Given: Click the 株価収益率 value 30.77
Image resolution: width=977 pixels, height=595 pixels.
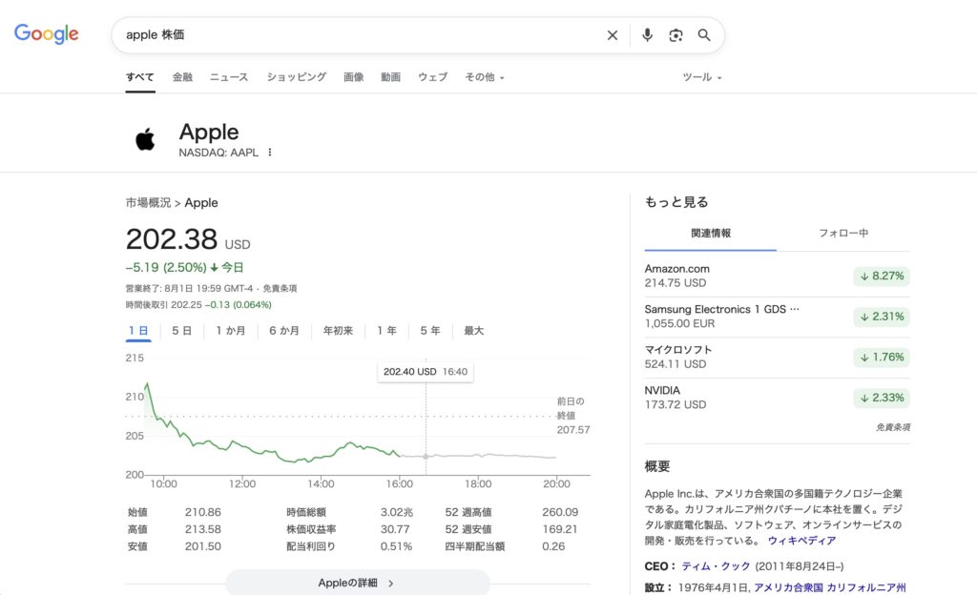Looking at the screenshot, I should (x=395, y=529).
